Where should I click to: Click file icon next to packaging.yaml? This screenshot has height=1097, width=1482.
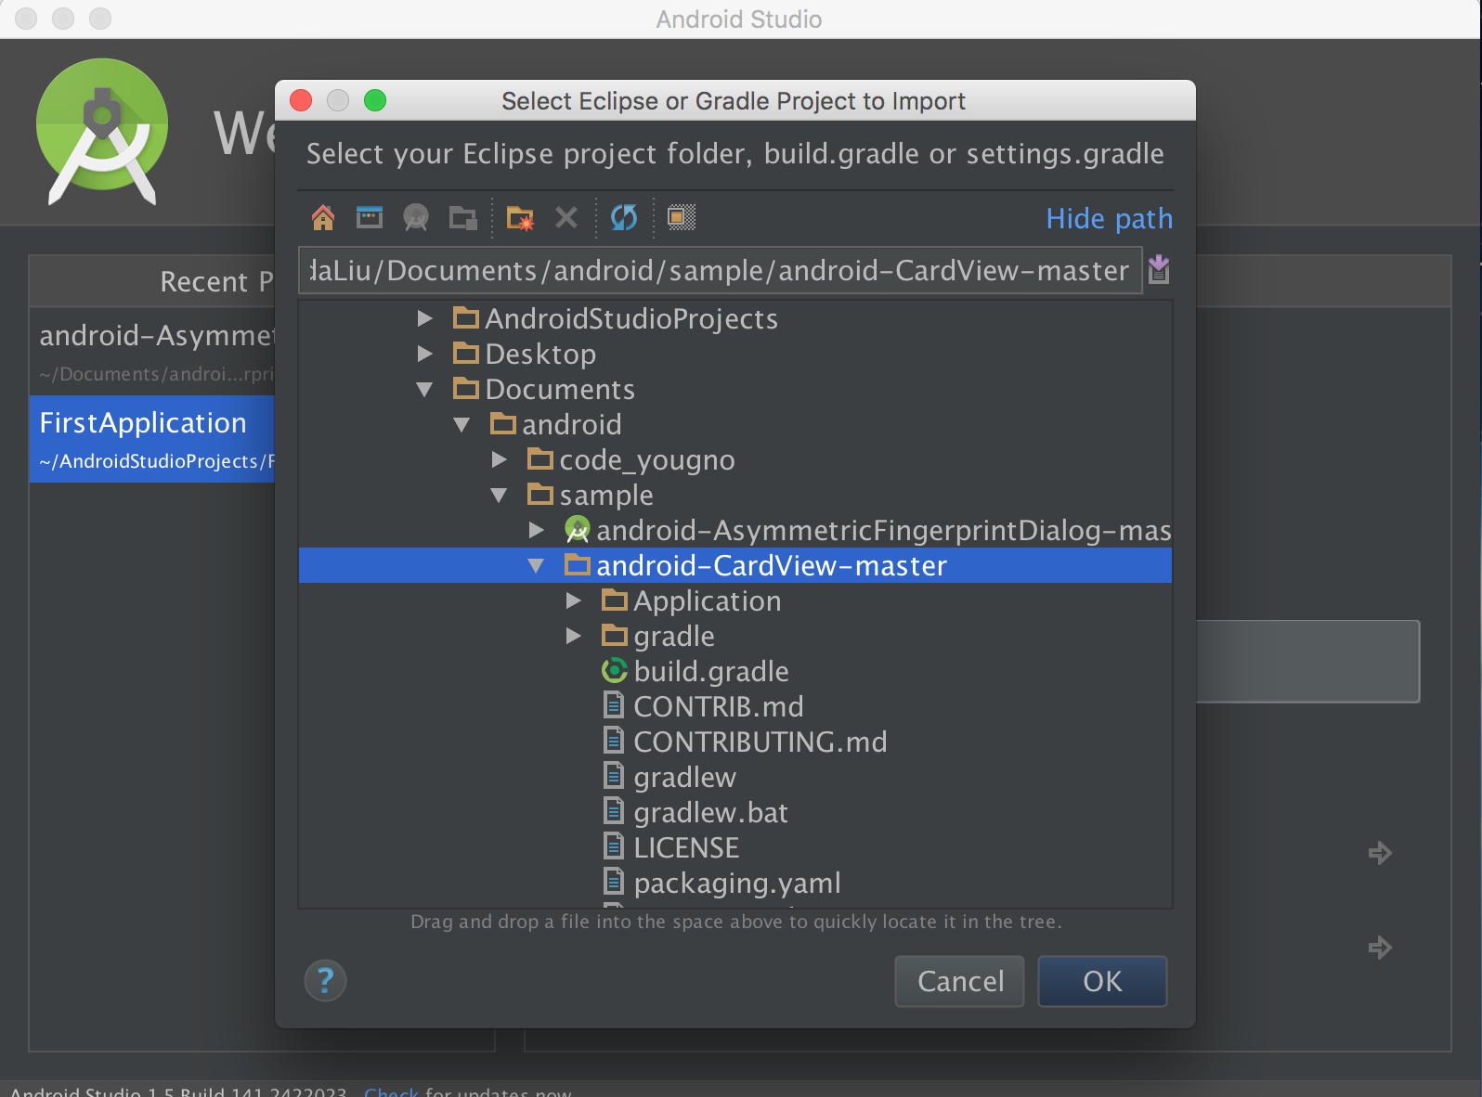coord(614,883)
